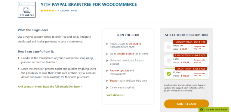
Task: Click the green checkmark on 30 sites
Action: (169, 74)
